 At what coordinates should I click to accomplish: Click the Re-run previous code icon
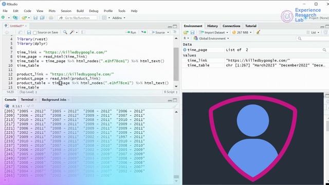point(144,32)
